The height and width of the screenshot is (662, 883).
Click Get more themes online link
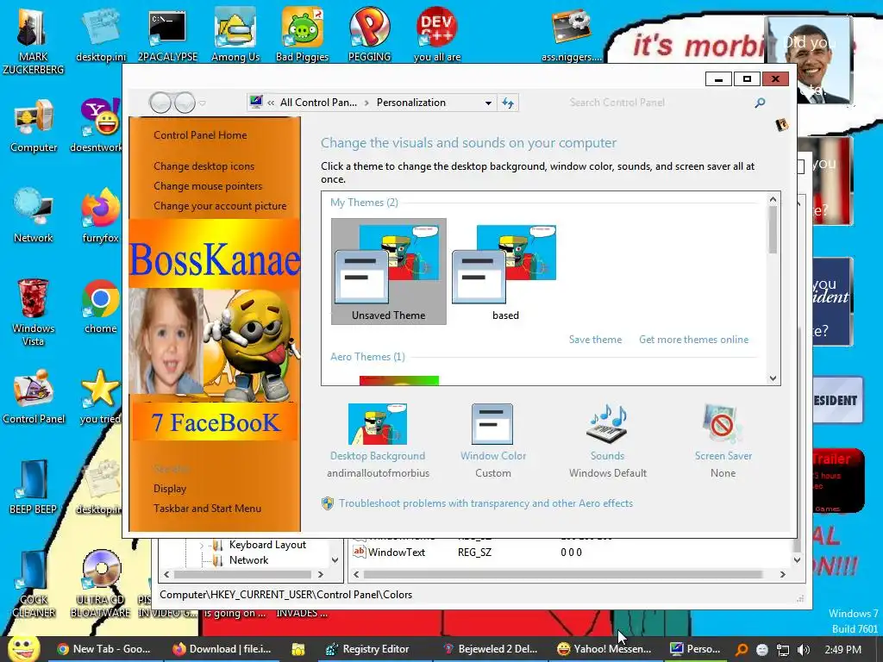click(694, 340)
